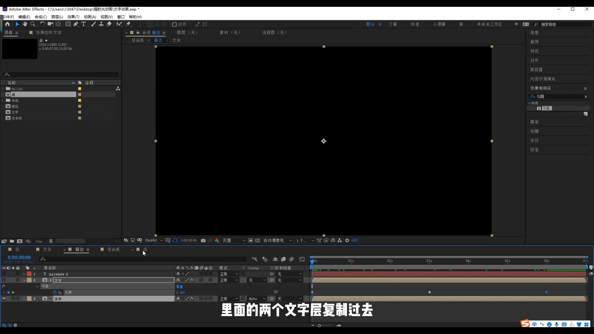594x334 pixels.
Task: Select the Roto Brush tool
Action: 119,24
